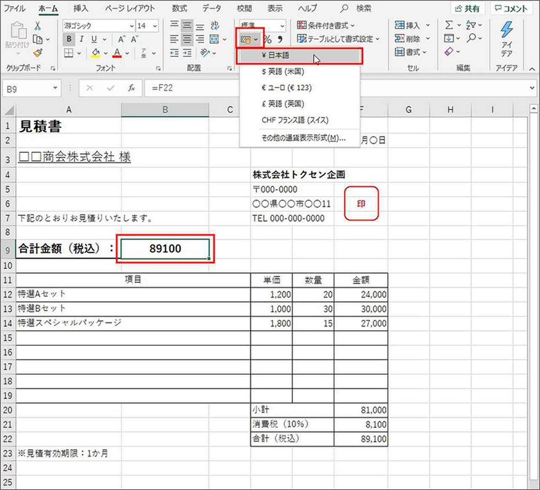Choose $ 英語 (米国) currency format
Image resolution: width=540 pixels, height=490 pixels.
[300, 72]
